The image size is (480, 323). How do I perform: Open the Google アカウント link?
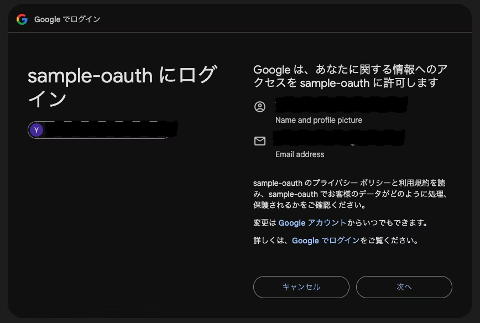314,223
